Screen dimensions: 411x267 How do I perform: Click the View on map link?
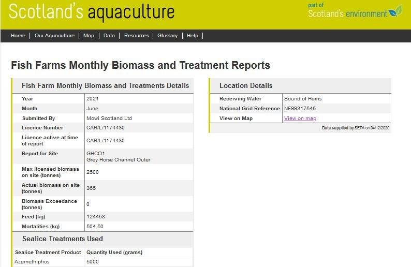[300, 118]
